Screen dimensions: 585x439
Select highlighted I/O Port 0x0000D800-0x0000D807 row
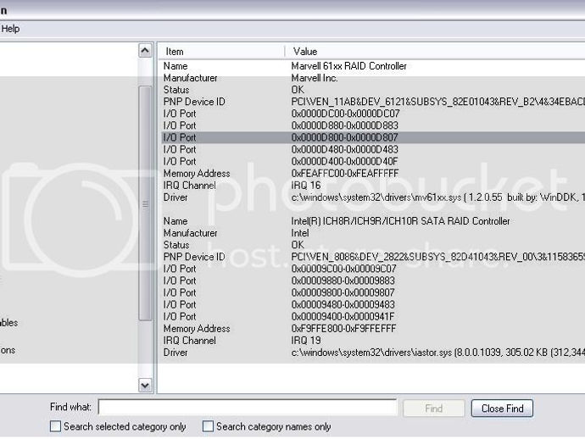(x=373, y=137)
